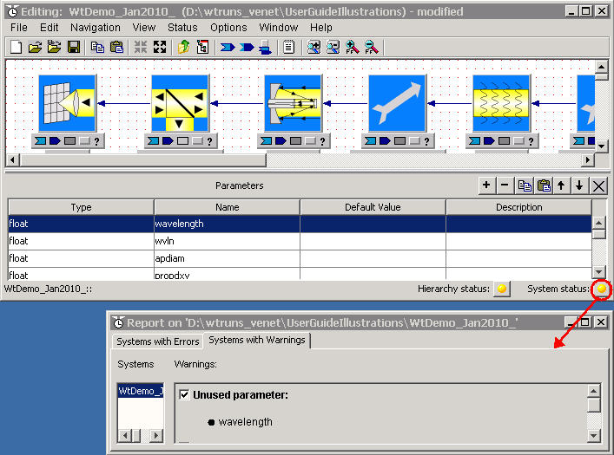This screenshot has width=614, height=455.
Task: Open the Help menu
Action: [x=321, y=28]
